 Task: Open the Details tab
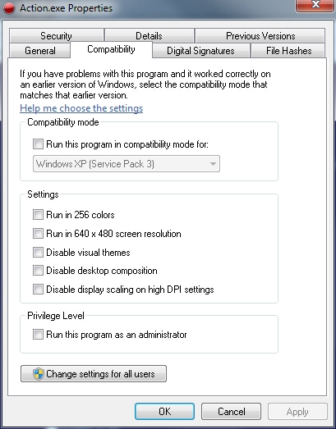click(x=149, y=35)
